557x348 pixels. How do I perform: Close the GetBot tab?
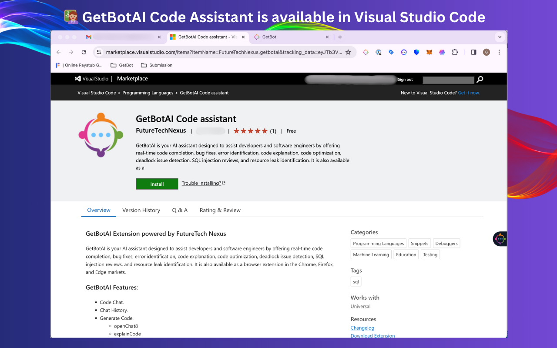tap(327, 37)
